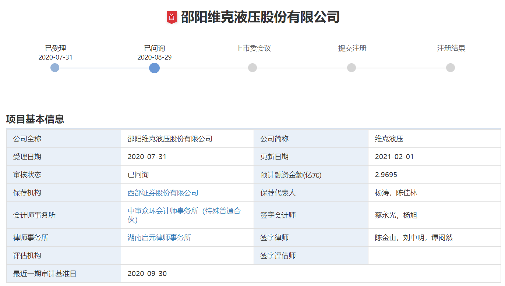
Task: Click the 上市委会议 stage label
Action: click(253, 48)
